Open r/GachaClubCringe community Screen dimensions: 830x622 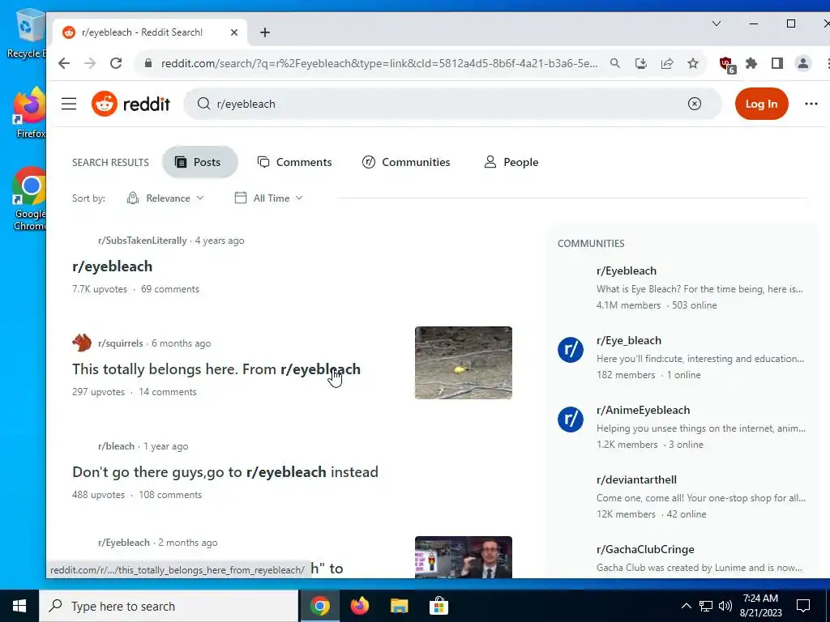coord(645,549)
